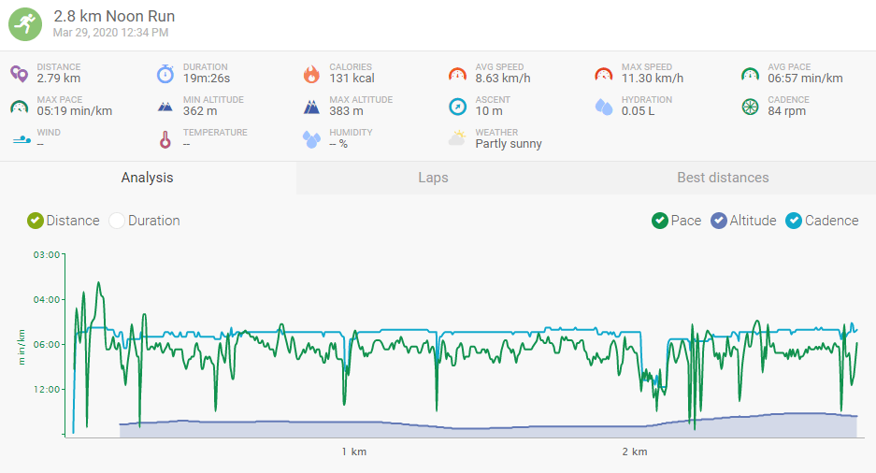
Task: Click the distance map-pin icon
Action: pyautogui.click(x=20, y=73)
